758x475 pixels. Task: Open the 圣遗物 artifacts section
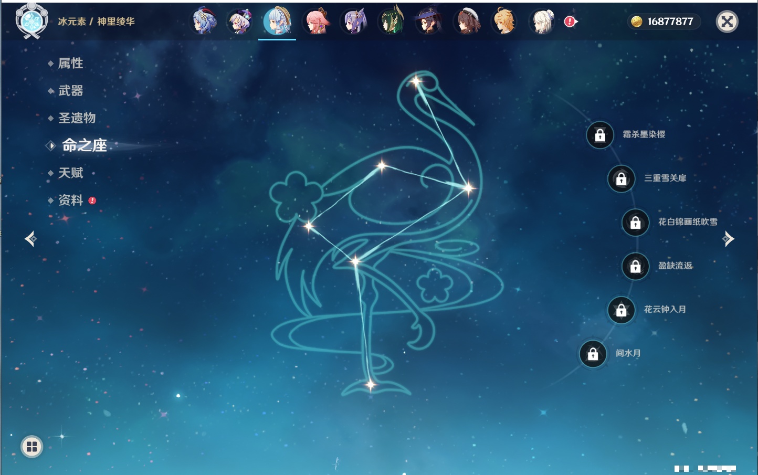tap(77, 118)
